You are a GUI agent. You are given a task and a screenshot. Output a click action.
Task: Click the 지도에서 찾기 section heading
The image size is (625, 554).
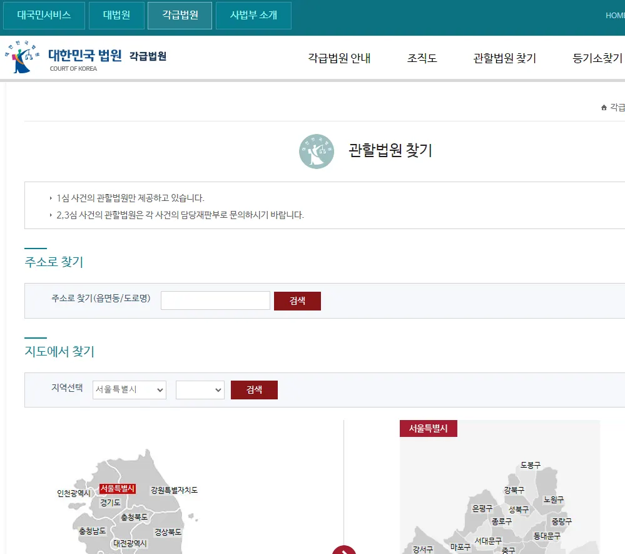tap(59, 351)
